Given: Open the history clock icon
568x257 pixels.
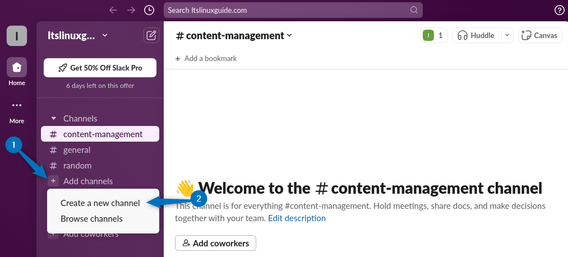Looking at the screenshot, I should 149,10.
